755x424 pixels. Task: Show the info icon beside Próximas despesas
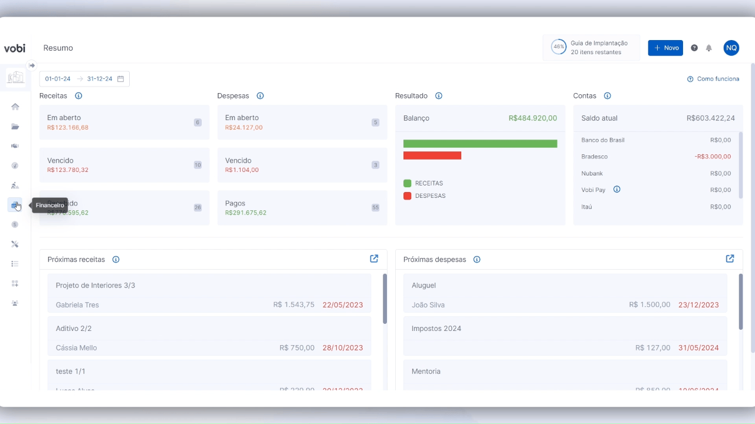(x=477, y=260)
